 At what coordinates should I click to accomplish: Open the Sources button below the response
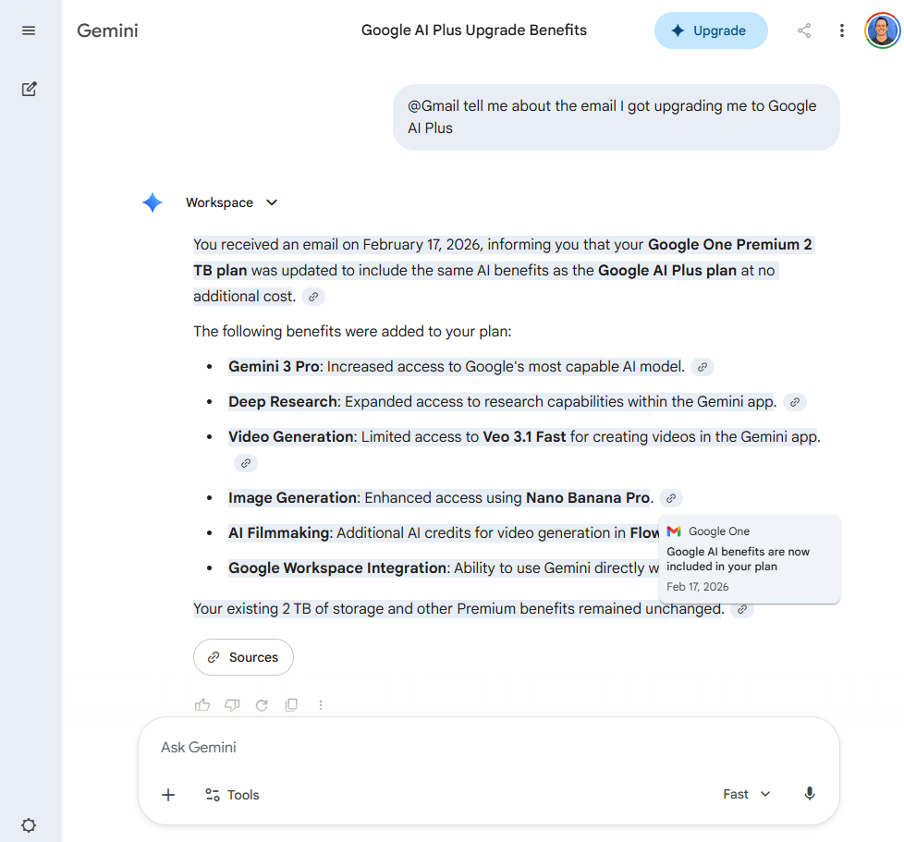[243, 656]
